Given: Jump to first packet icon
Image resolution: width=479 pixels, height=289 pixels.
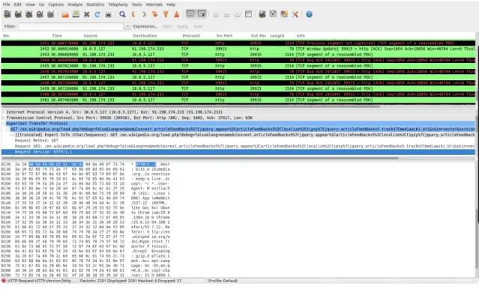Looking at the screenshot, I should [x=166, y=14].
